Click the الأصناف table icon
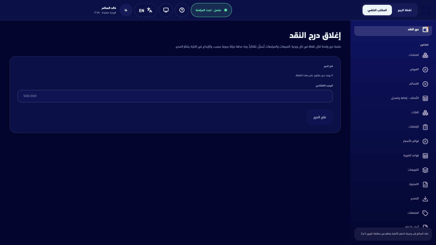This screenshot has height=245, width=436. (425, 98)
